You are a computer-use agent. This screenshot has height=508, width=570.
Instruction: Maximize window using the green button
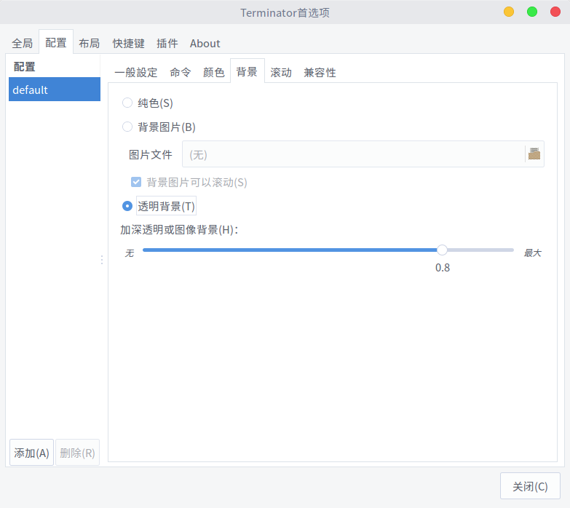532,12
